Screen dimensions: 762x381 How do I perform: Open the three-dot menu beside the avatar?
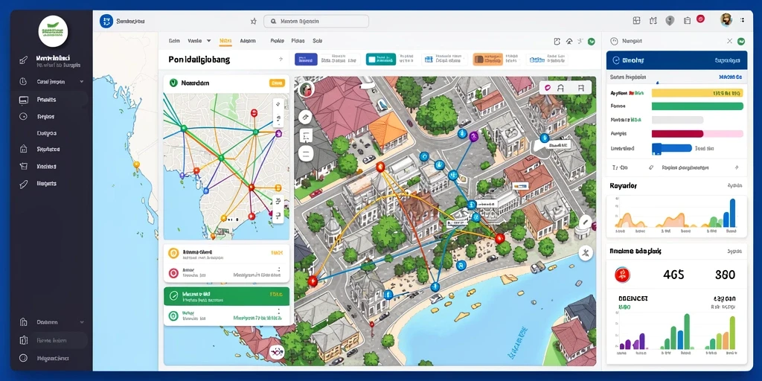point(742,20)
